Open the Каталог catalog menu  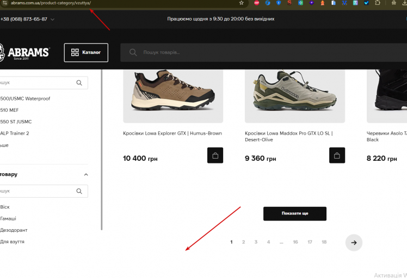tap(86, 53)
